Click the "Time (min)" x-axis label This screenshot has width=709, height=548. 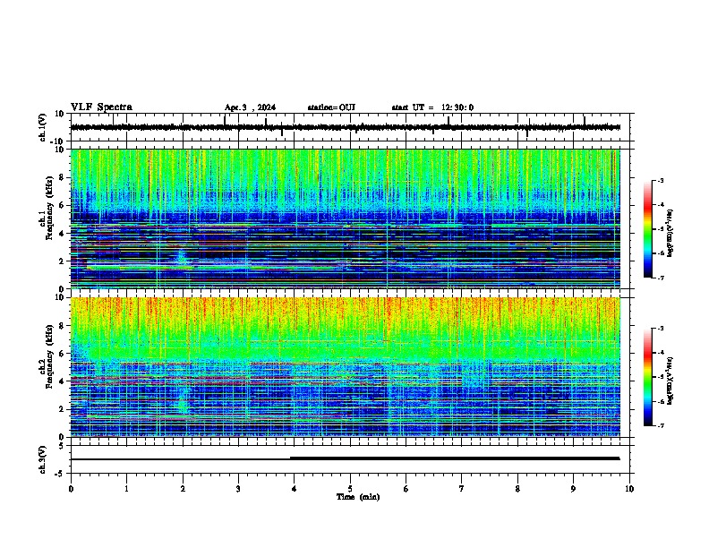pos(358,497)
